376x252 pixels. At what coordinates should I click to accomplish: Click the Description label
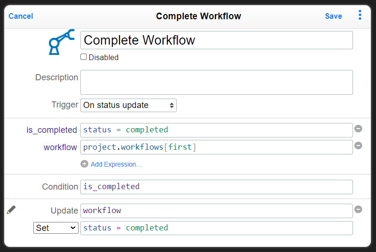[x=56, y=77]
